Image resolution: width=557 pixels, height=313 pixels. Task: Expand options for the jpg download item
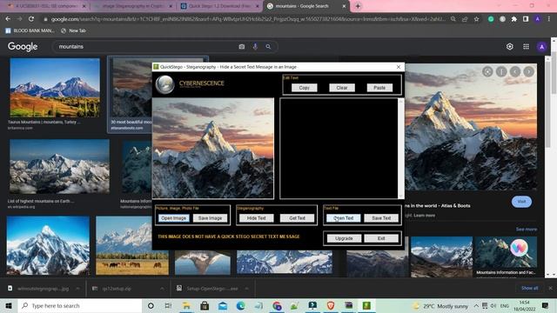coord(77,289)
